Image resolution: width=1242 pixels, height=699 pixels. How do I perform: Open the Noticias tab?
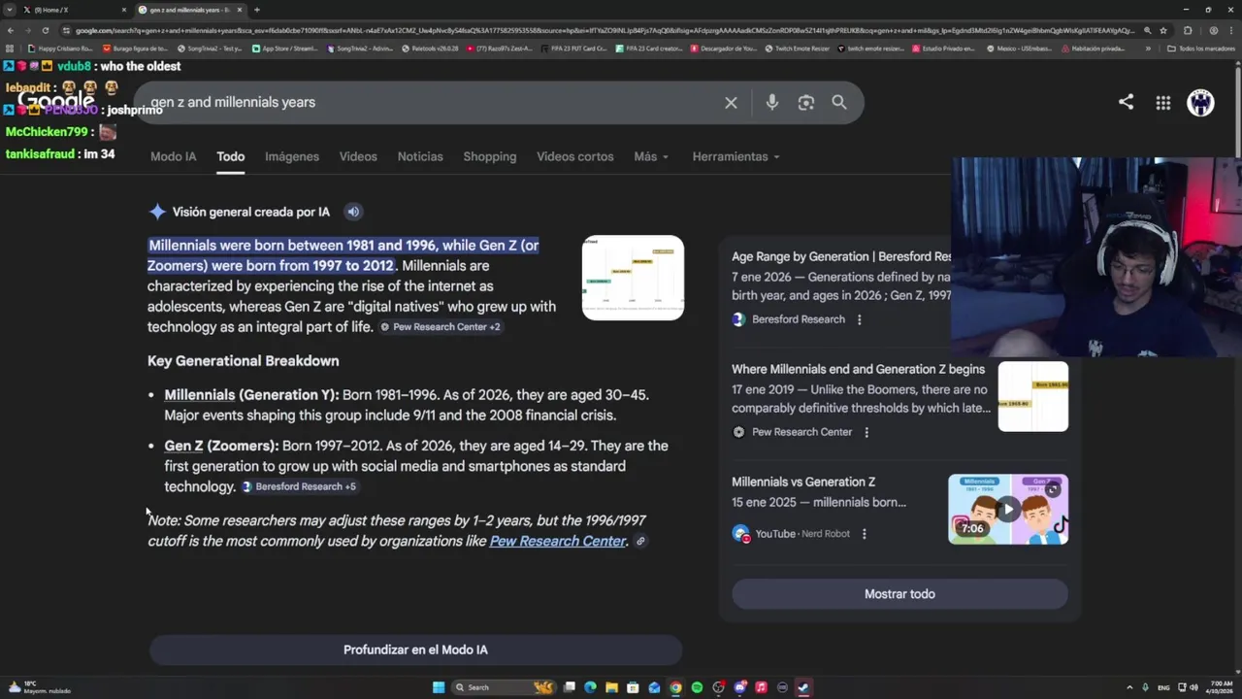point(420,156)
